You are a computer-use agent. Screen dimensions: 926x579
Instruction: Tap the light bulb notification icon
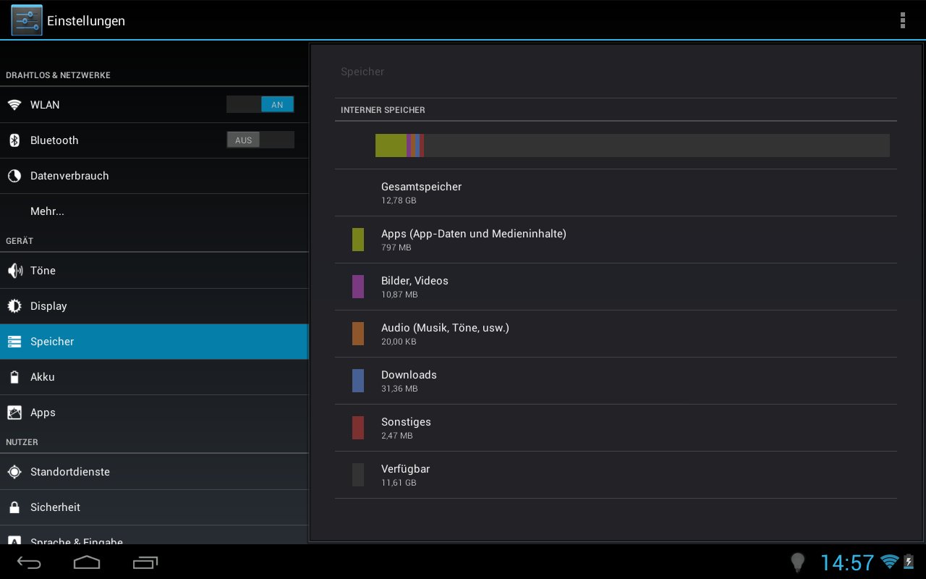click(797, 562)
